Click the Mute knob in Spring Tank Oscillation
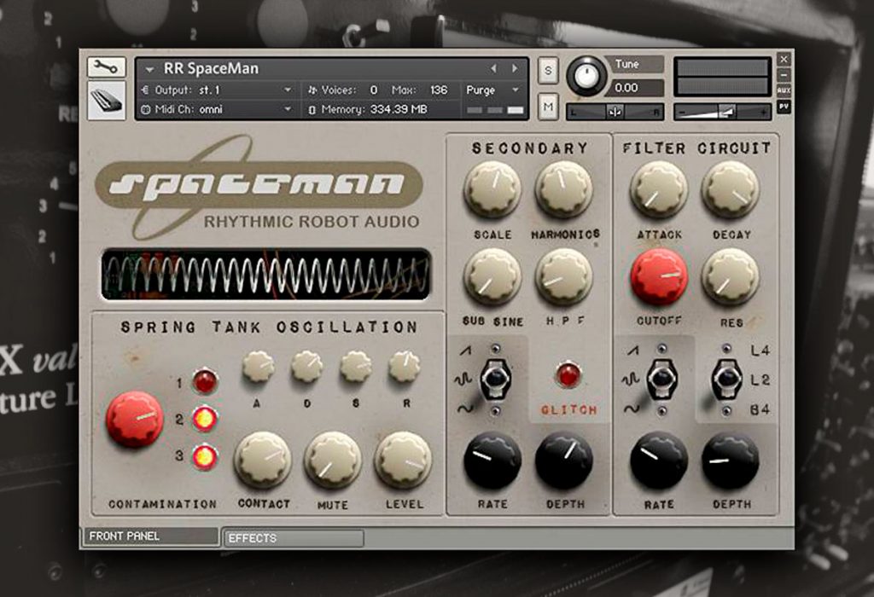The width and height of the screenshot is (874, 597). (333, 460)
